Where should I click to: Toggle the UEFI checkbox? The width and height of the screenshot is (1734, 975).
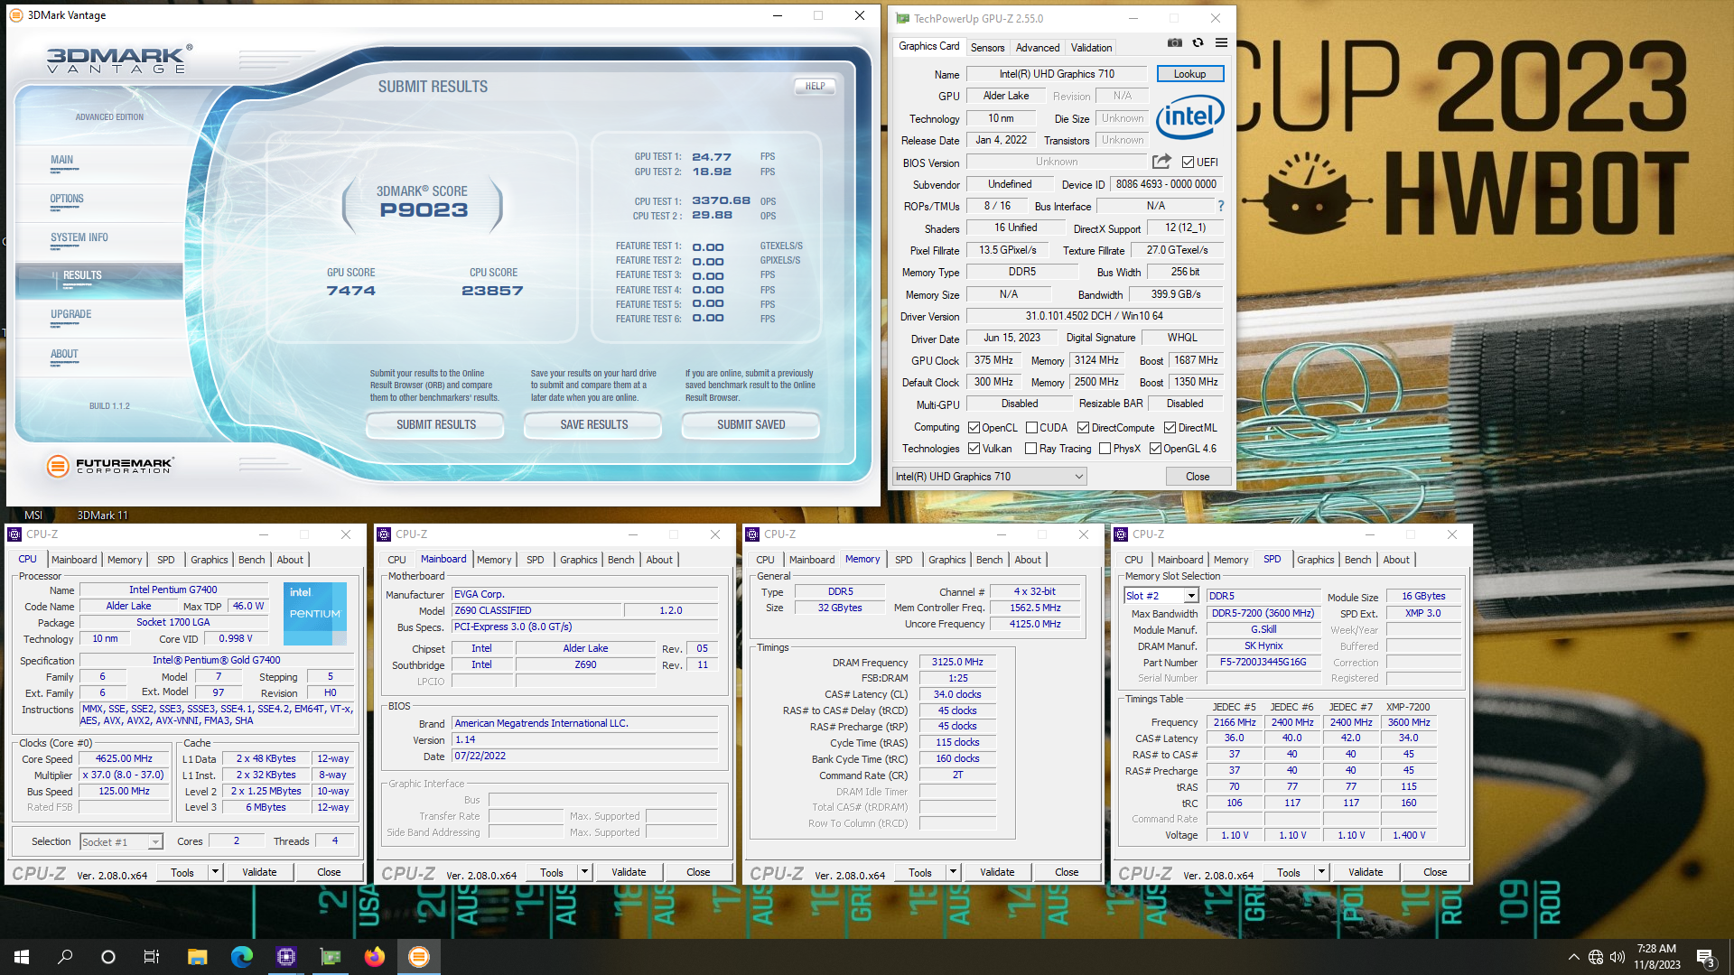[1188, 162]
